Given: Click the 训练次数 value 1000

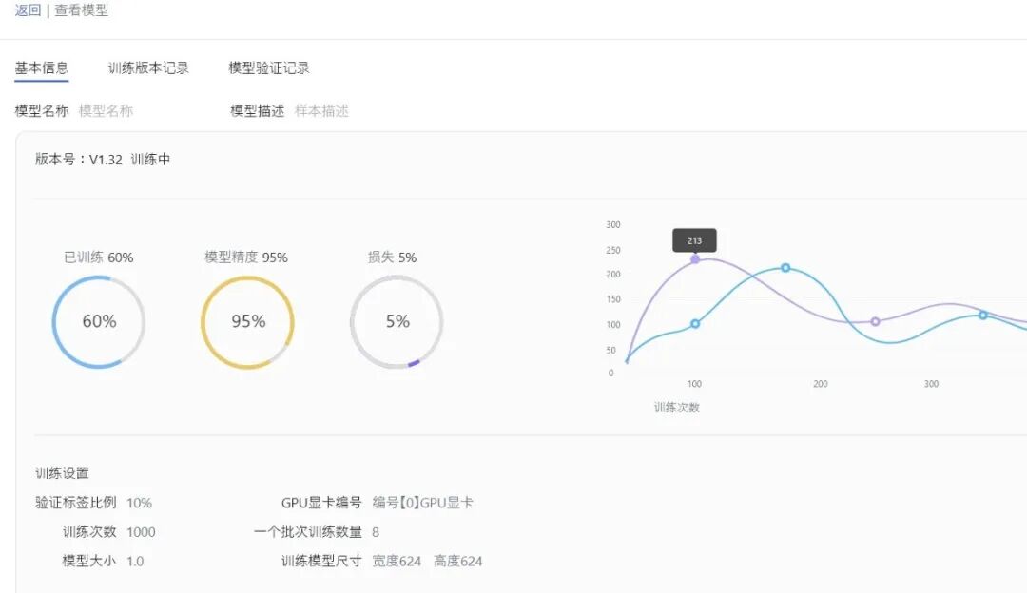Looking at the screenshot, I should [x=142, y=531].
